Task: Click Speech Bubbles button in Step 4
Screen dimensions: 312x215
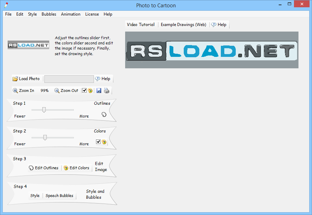Action: 59,196
